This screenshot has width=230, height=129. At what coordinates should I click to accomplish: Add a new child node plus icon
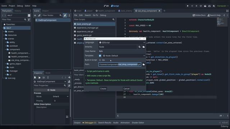click(35, 15)
